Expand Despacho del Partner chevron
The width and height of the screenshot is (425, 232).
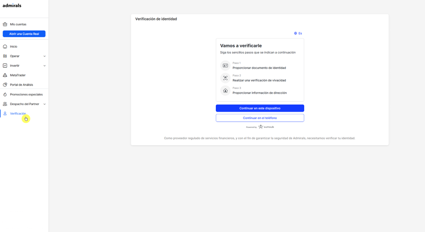point(44,104)
